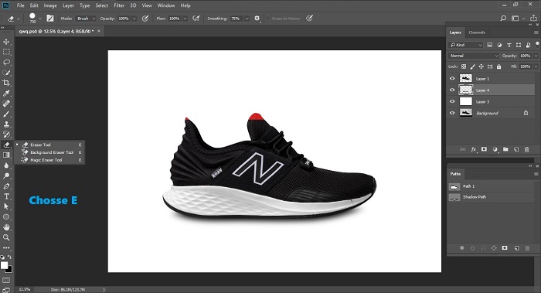Select the Eyedropper tool
Screen dimensions: 541x293
(6, 94)
